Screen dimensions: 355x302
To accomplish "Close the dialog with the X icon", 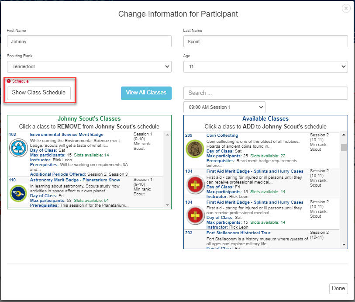I will click(x=346, y=8).
